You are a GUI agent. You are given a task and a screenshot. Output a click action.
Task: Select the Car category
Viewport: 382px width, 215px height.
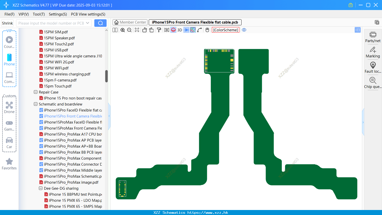[x=9, y=143]
